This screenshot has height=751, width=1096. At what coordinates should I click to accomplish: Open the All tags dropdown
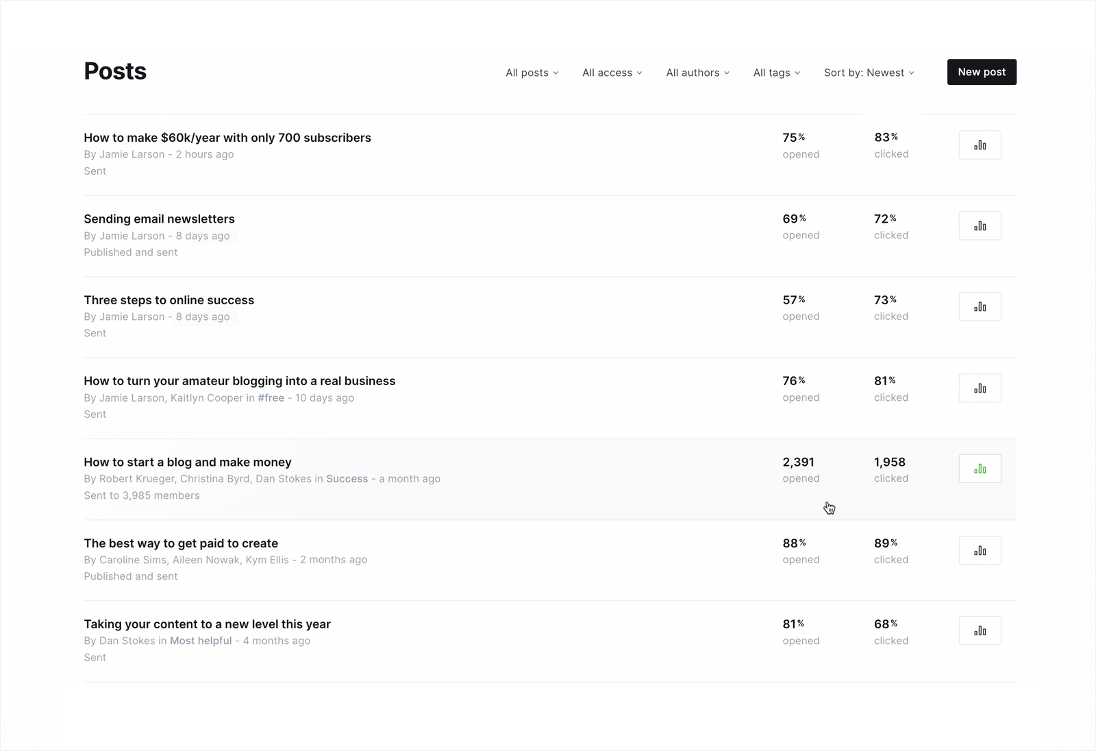point(776,73)
